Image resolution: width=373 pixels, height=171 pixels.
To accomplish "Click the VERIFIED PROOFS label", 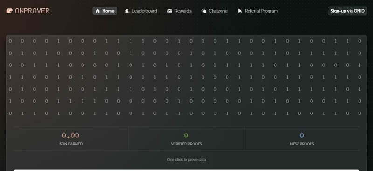I will pos(186,144).
